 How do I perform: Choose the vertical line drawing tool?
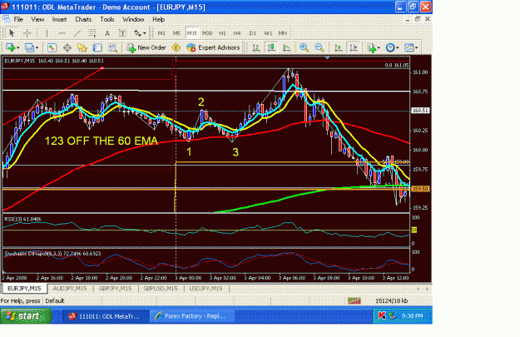tap(47, 32)
